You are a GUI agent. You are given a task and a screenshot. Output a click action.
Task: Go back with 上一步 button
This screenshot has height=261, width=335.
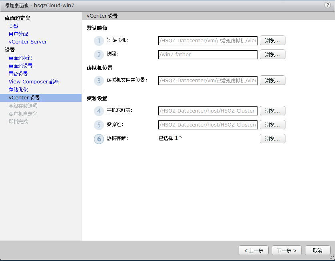(253, 251)
